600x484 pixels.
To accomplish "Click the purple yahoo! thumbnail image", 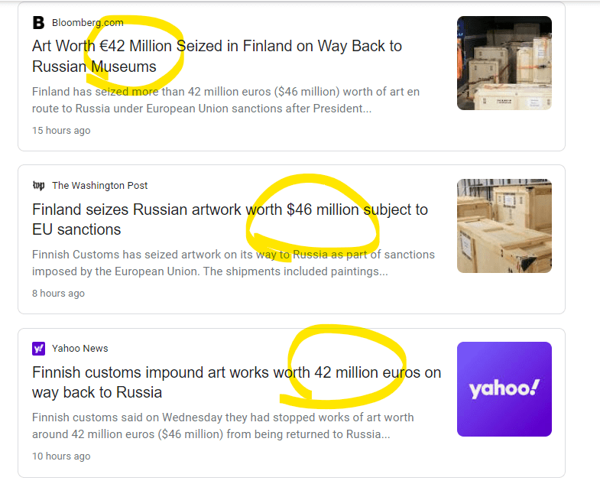I will (x=504, y=389).
